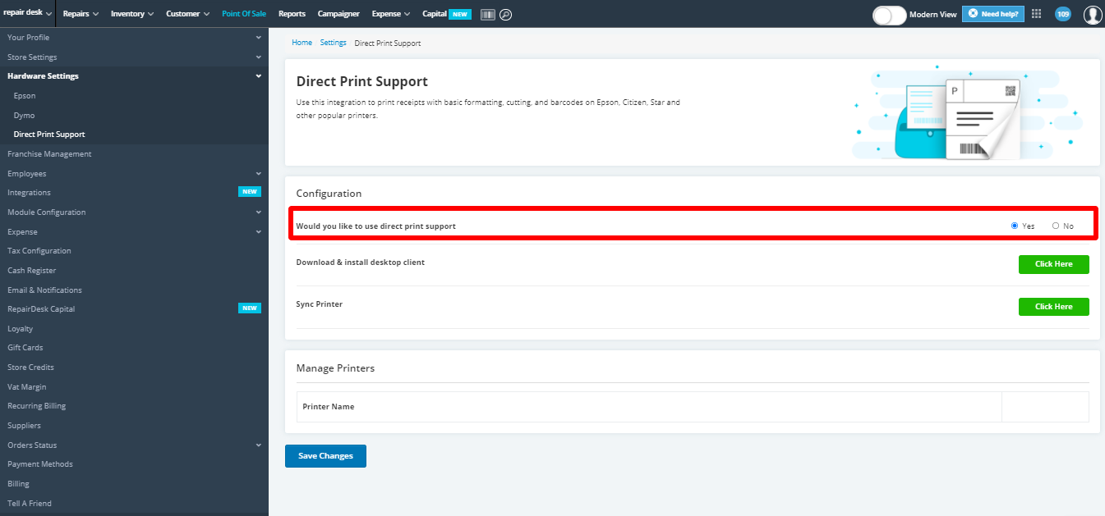Open Epson hardware settings

click(x=25, y=96)
